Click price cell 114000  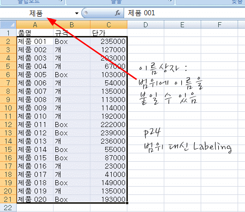click(109, 108)
